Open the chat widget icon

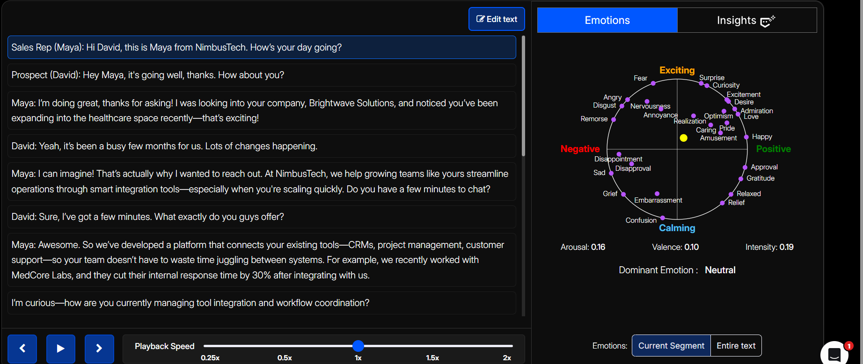834,354
